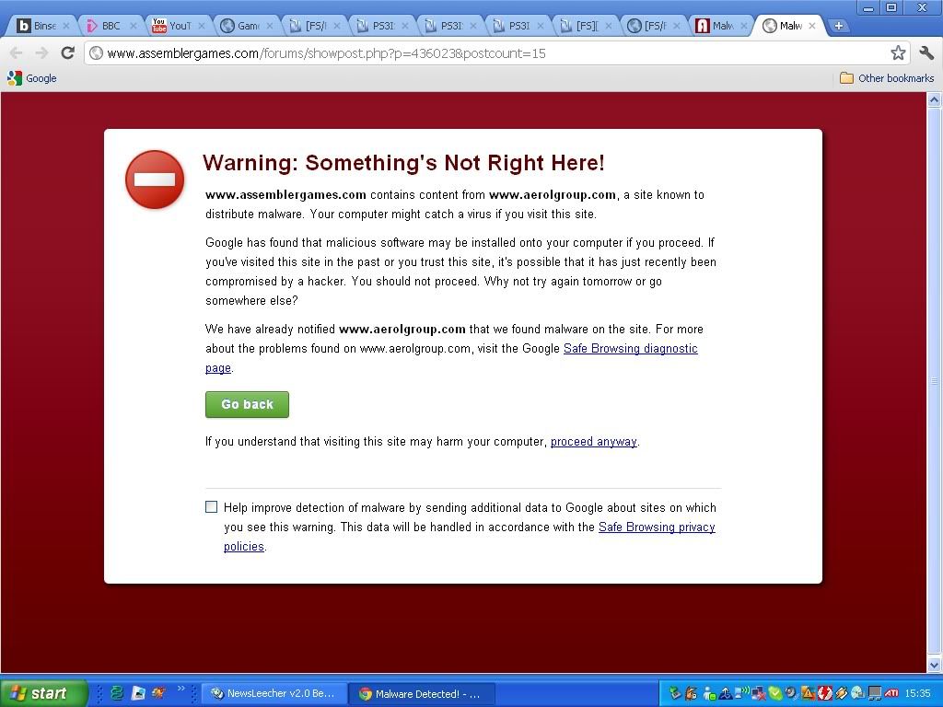943x707 pixels.
Task: Click the green shield checkmark tray icon
Action: point(775,693)
